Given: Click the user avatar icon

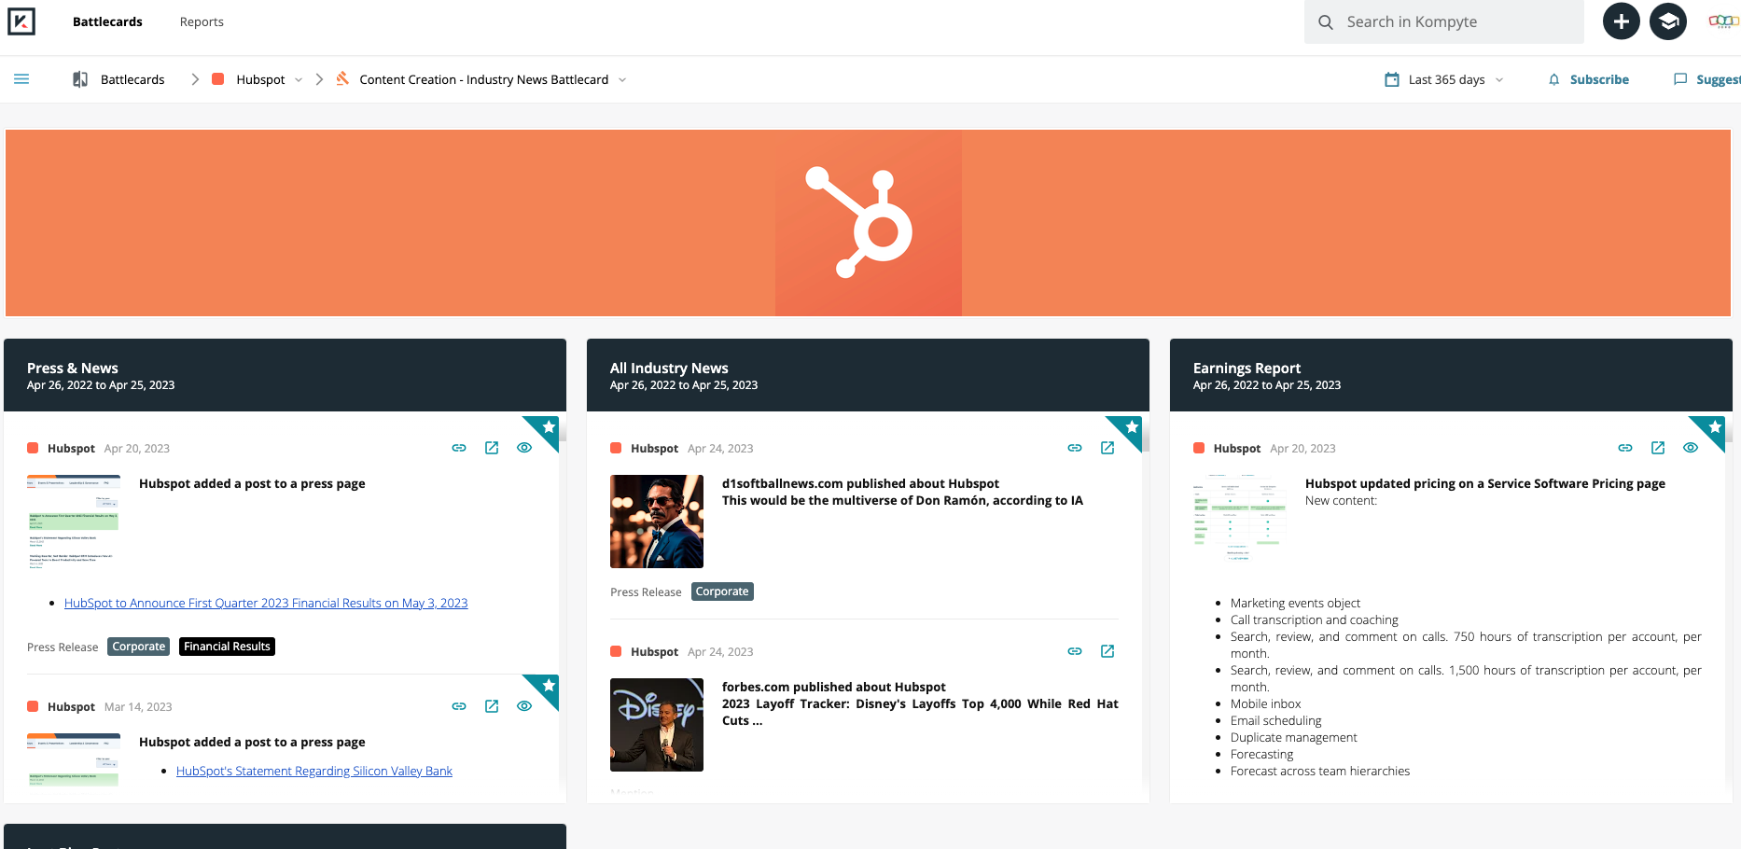Looking at the screenshot, I should 1723,21.
